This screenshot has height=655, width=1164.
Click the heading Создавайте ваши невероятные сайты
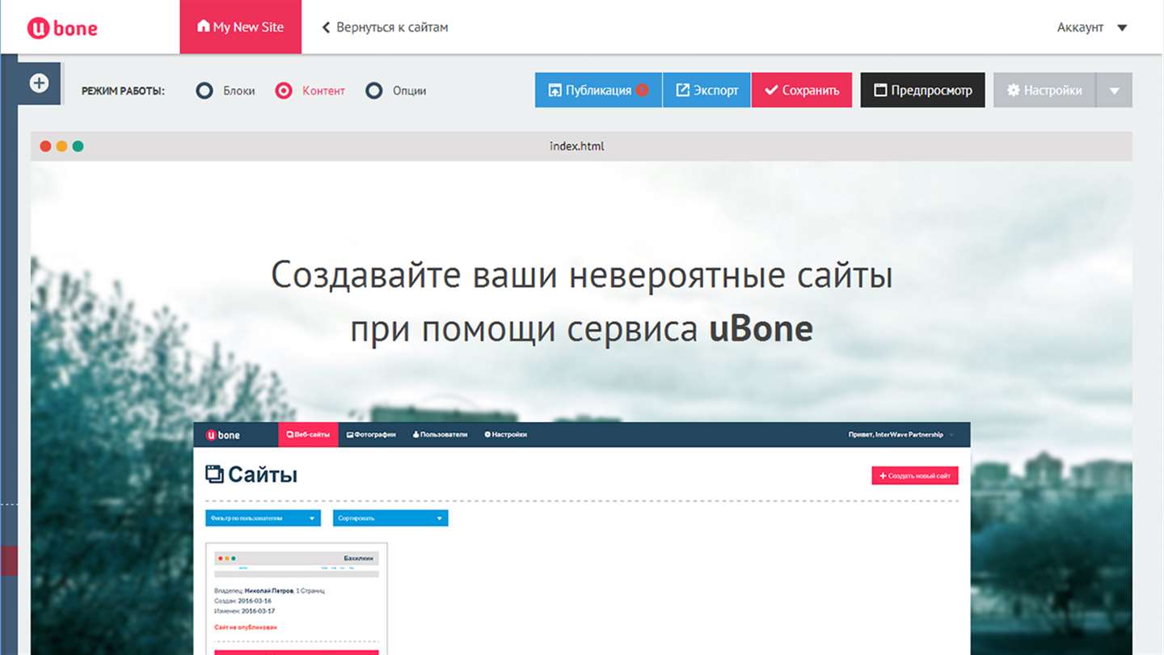point(581,276)
